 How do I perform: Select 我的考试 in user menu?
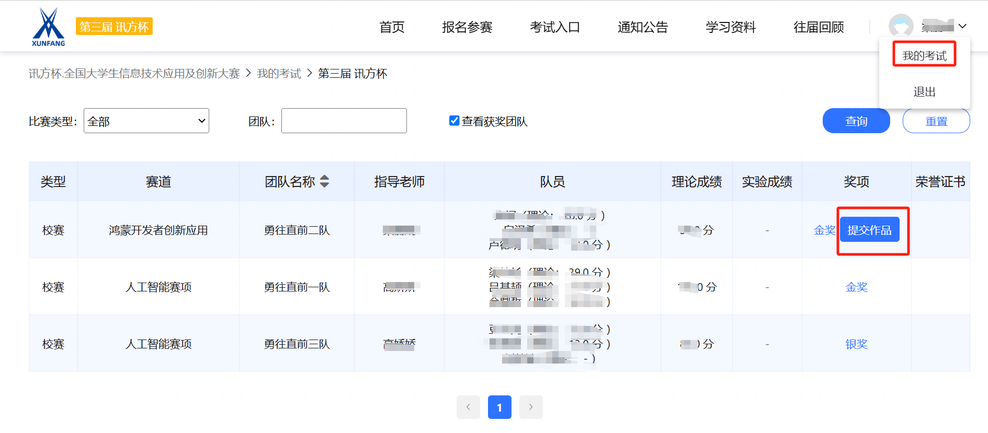tap(924, 56)
